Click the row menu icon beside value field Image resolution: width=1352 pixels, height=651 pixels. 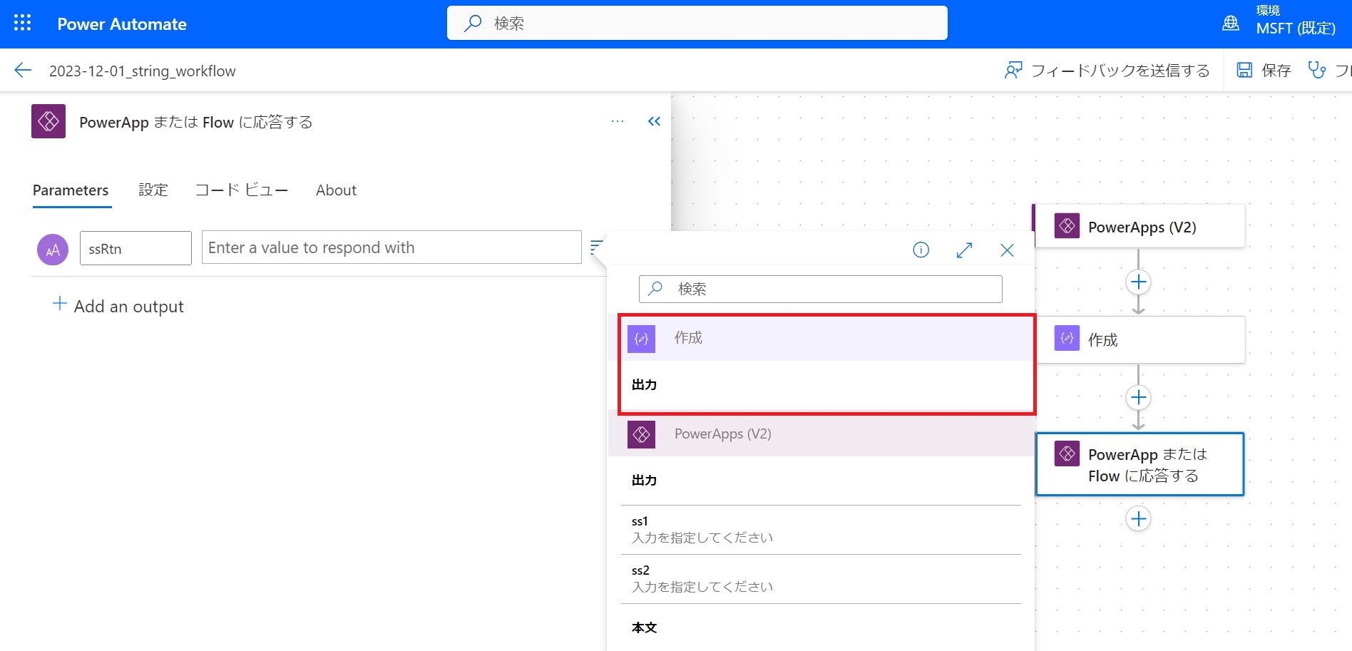[x=596, y=247]
